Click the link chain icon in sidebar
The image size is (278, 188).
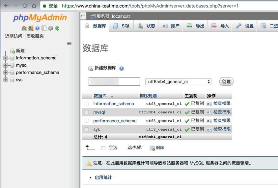click(69, 44)
